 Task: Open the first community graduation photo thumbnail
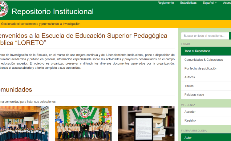coord(23,123)
